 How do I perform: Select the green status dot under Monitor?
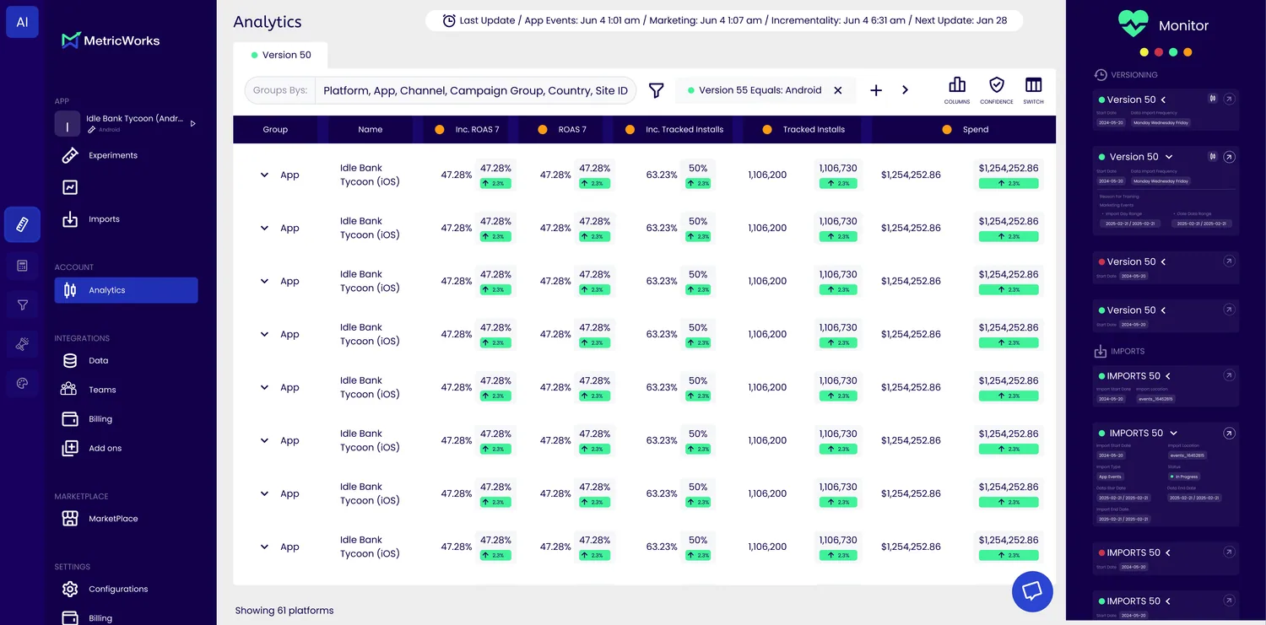(1173, 52)
